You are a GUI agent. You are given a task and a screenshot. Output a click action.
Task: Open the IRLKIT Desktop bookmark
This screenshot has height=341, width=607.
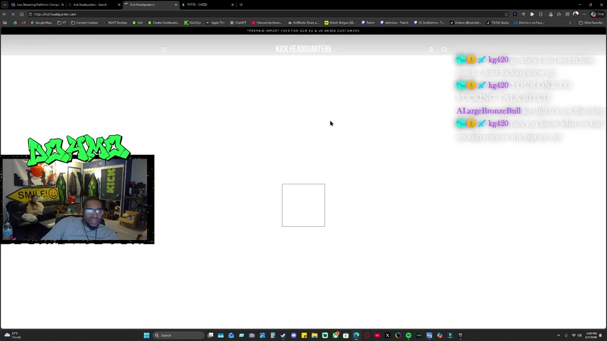tap(115, 23)
